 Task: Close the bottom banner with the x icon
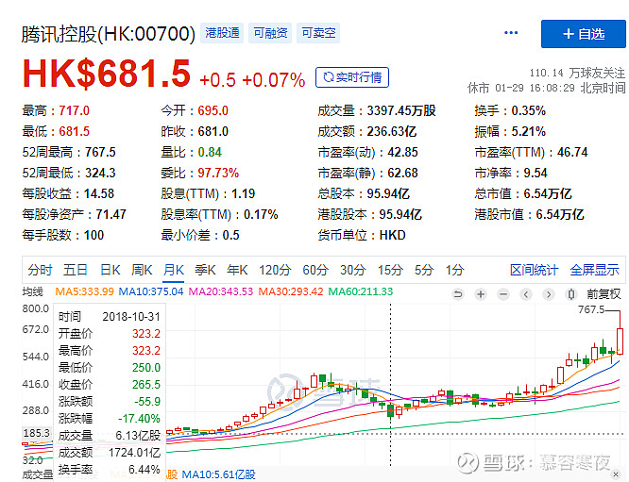point(616,474)
